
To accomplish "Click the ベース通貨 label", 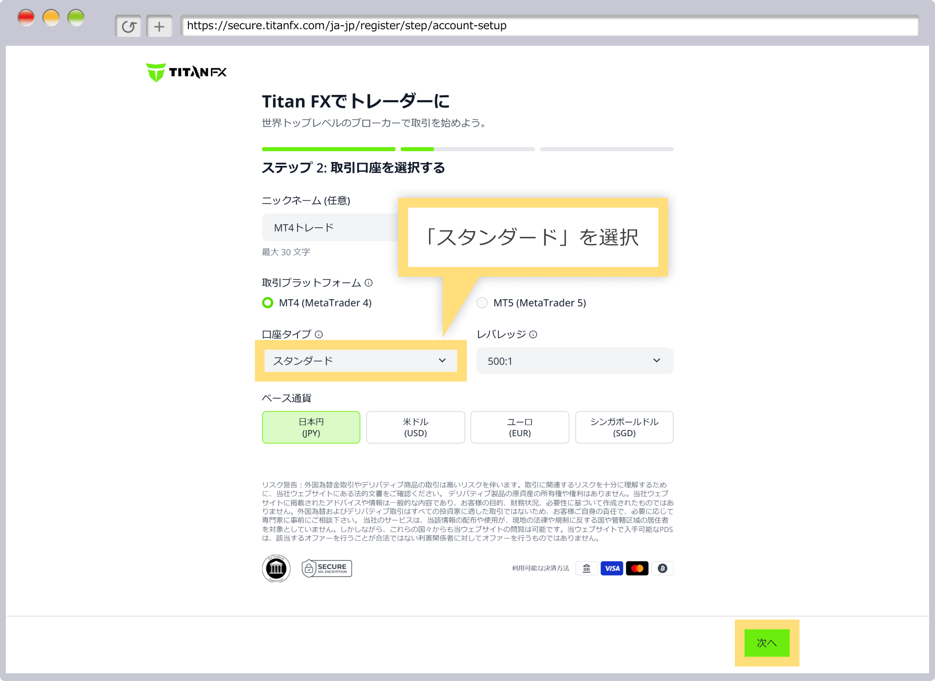I will tap(286, 398).
